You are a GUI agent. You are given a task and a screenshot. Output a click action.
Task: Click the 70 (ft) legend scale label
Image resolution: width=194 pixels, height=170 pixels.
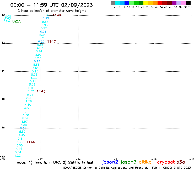tap(187, 7)
